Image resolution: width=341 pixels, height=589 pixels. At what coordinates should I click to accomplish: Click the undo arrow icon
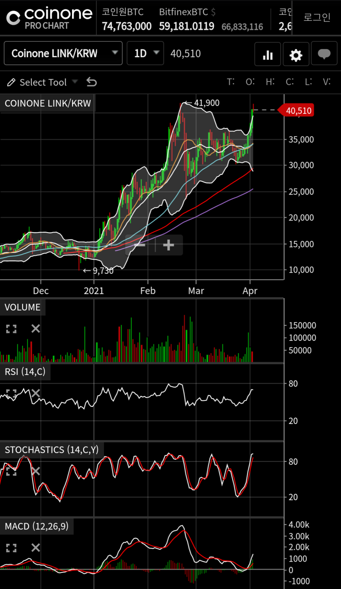(92, 82)
